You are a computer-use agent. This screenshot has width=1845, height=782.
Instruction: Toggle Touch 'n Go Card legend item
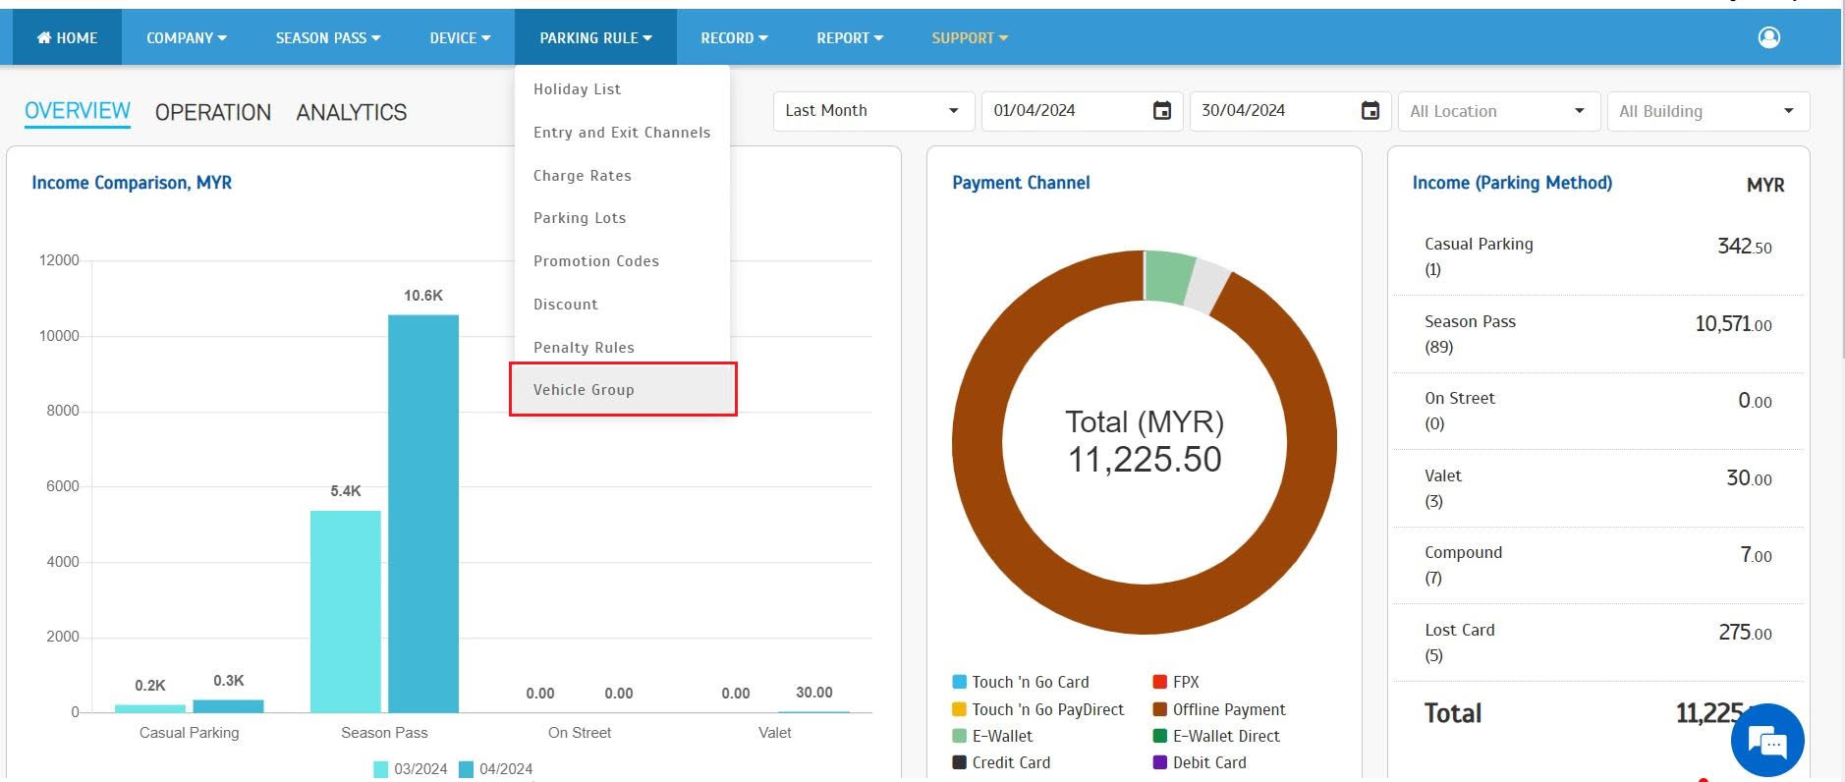tap(1020, 682)
